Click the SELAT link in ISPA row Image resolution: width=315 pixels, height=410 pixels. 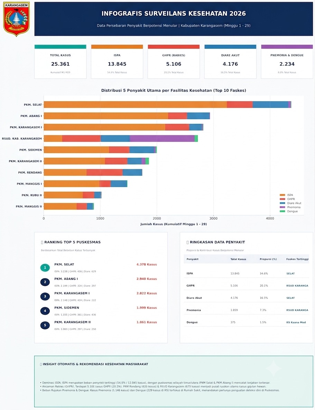(x=290, y=274)
